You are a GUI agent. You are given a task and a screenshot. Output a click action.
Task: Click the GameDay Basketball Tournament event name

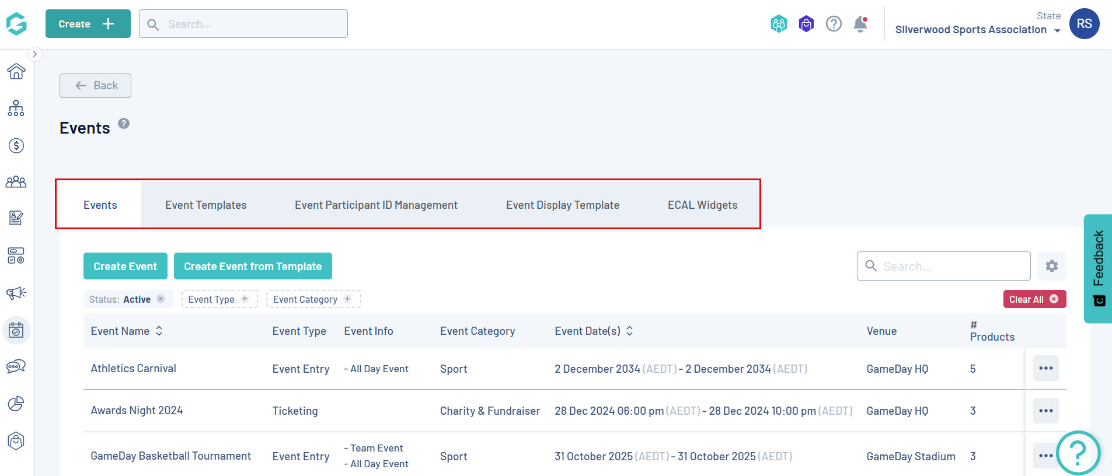point(171,456)
